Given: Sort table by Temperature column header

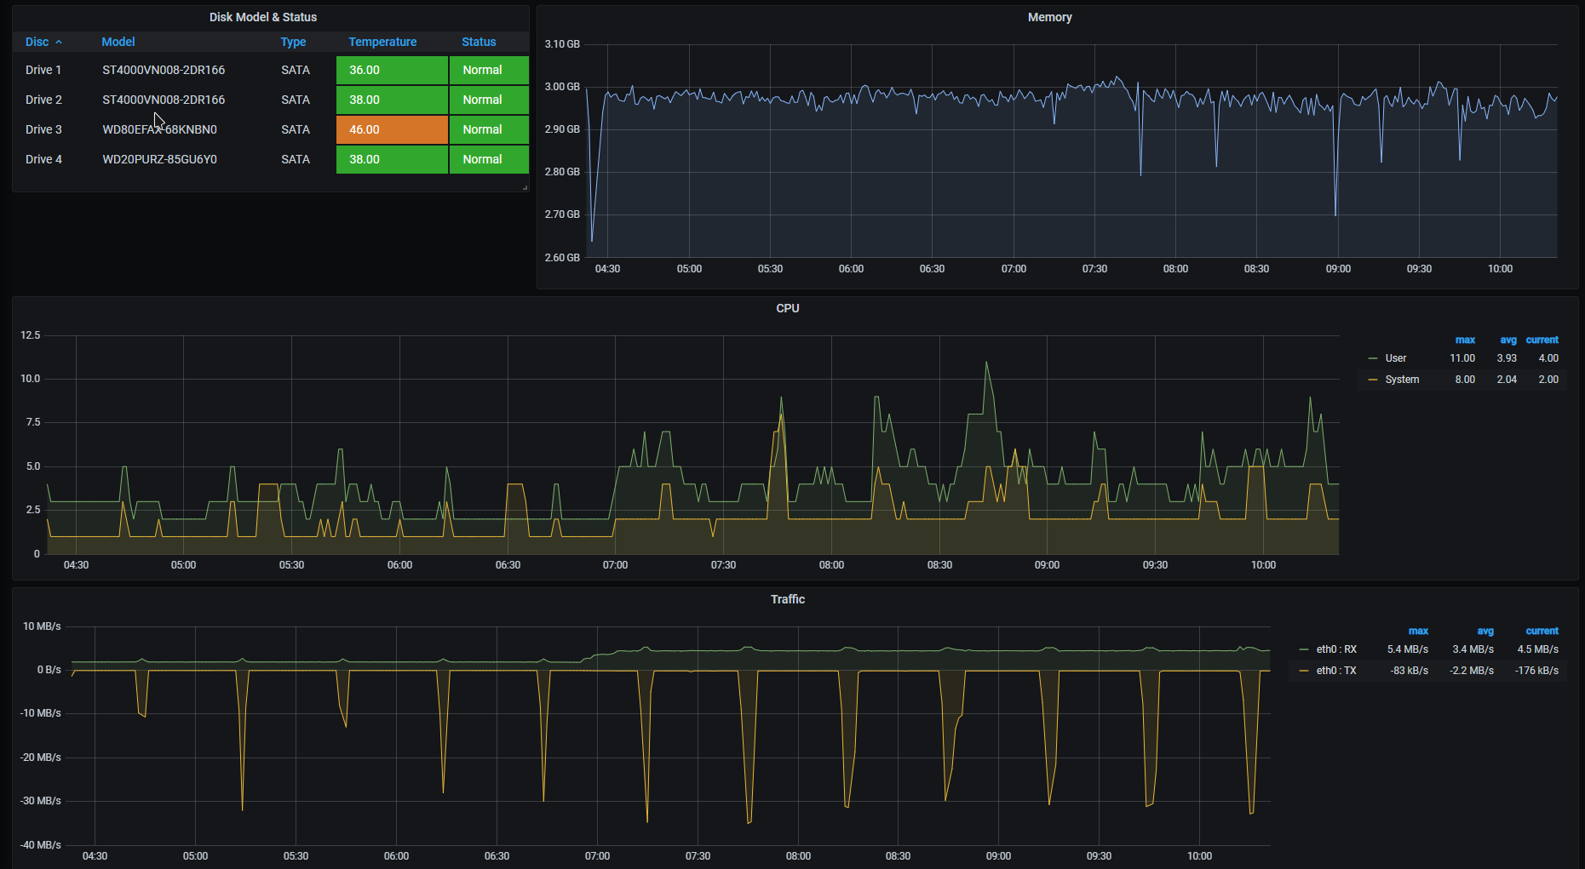Looking at the screenshot, I should coord(382,42).
